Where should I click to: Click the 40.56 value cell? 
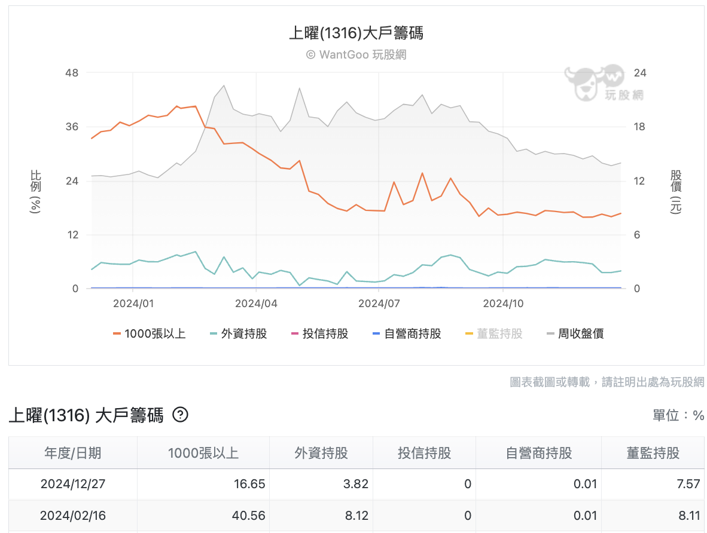[203, 516]
